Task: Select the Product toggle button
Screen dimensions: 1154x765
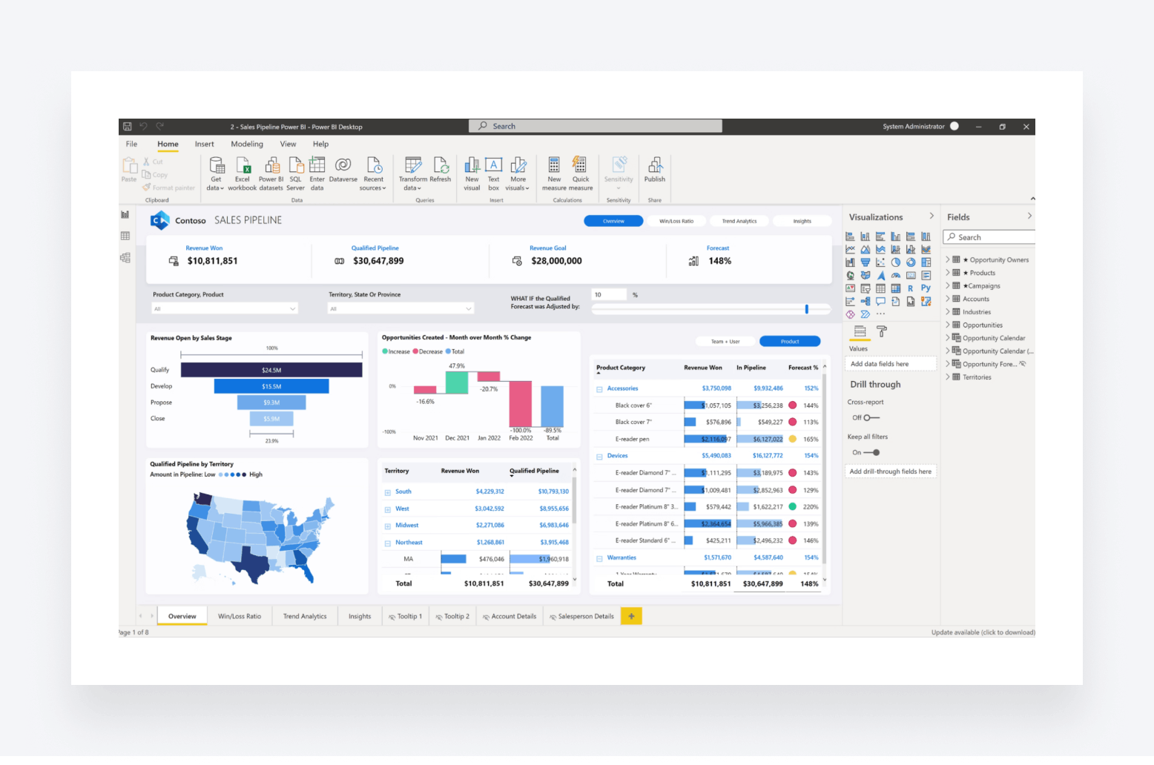Action: pyautogui.click(x=790, y=342)
